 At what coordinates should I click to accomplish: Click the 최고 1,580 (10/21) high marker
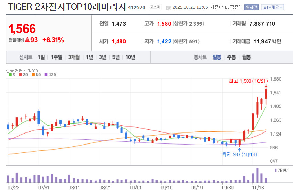pos(248,81)
